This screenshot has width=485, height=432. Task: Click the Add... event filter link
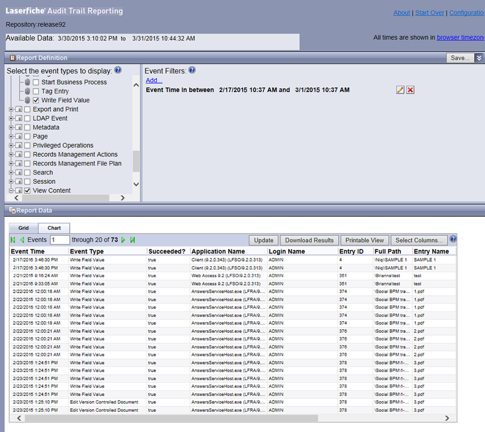154,80
